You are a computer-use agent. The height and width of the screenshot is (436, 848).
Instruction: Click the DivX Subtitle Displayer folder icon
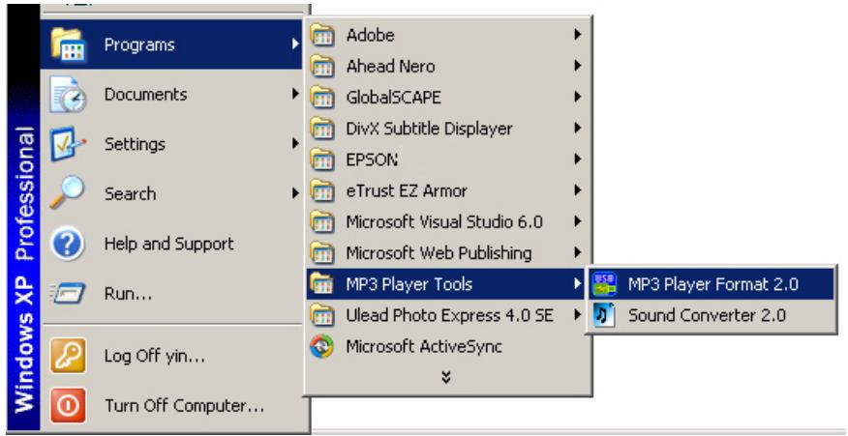[x=322, y=130]
